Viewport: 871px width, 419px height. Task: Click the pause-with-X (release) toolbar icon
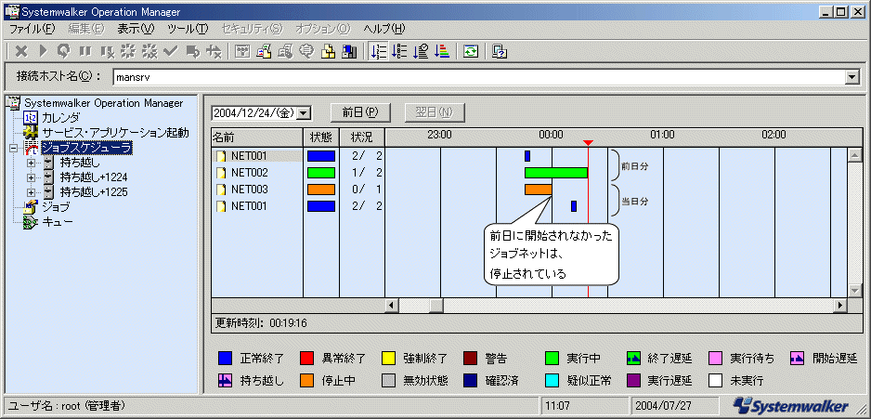coord(107,52)
